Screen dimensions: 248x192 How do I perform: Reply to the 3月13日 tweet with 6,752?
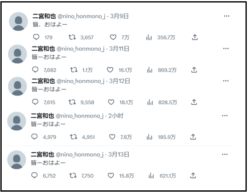(x=34, y=175)
